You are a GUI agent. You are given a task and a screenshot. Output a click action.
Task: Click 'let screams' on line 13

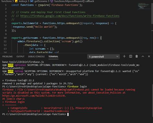(x=37, y=49)
